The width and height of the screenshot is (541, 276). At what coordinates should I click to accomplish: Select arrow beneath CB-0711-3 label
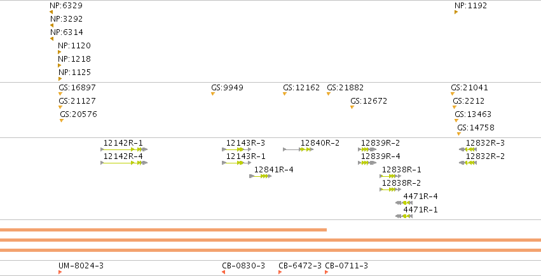(326, 272)
